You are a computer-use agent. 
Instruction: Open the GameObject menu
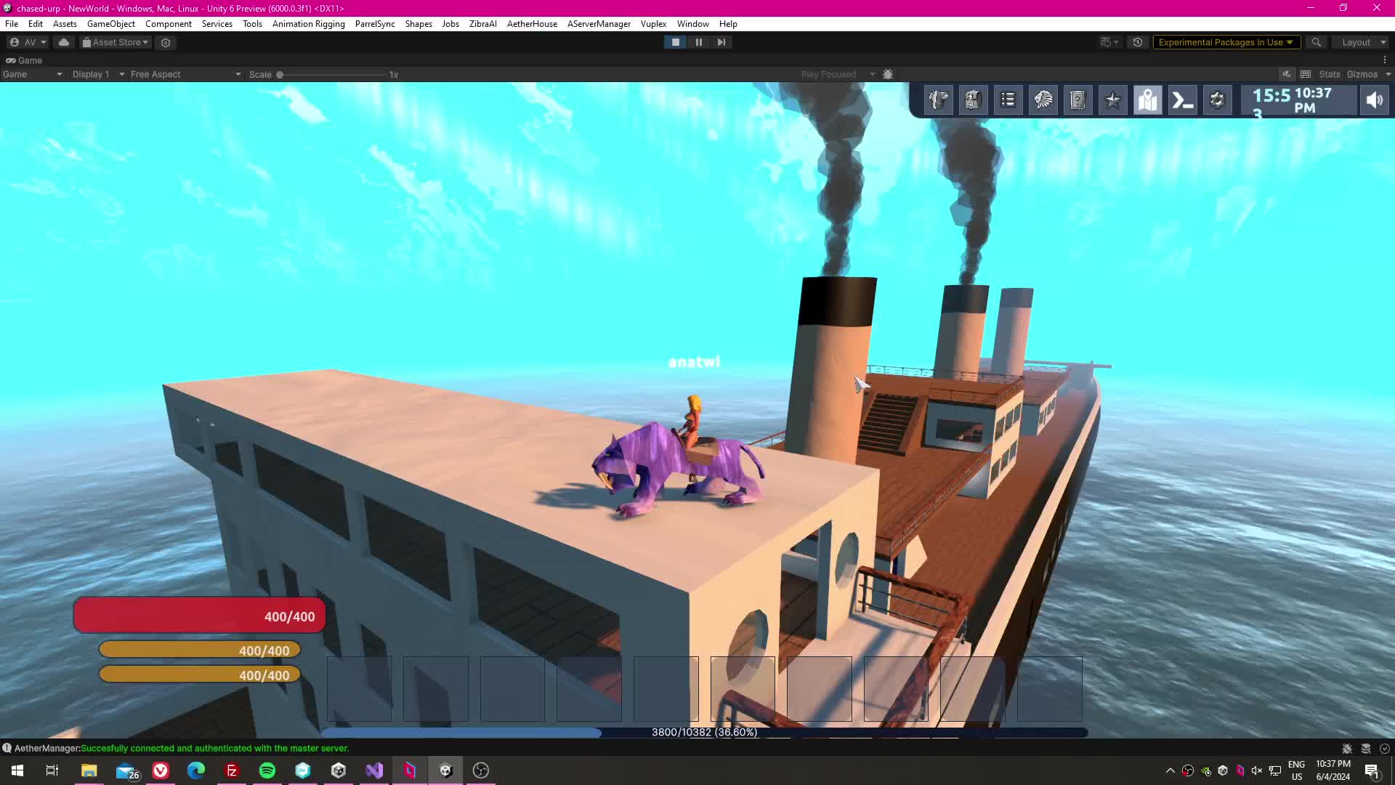tap(110, 24)
